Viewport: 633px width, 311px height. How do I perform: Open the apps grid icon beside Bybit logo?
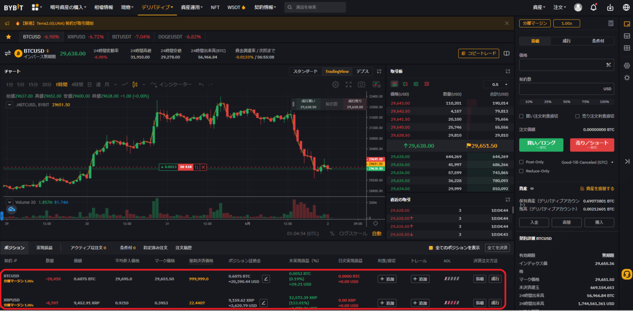pos(37,7)
